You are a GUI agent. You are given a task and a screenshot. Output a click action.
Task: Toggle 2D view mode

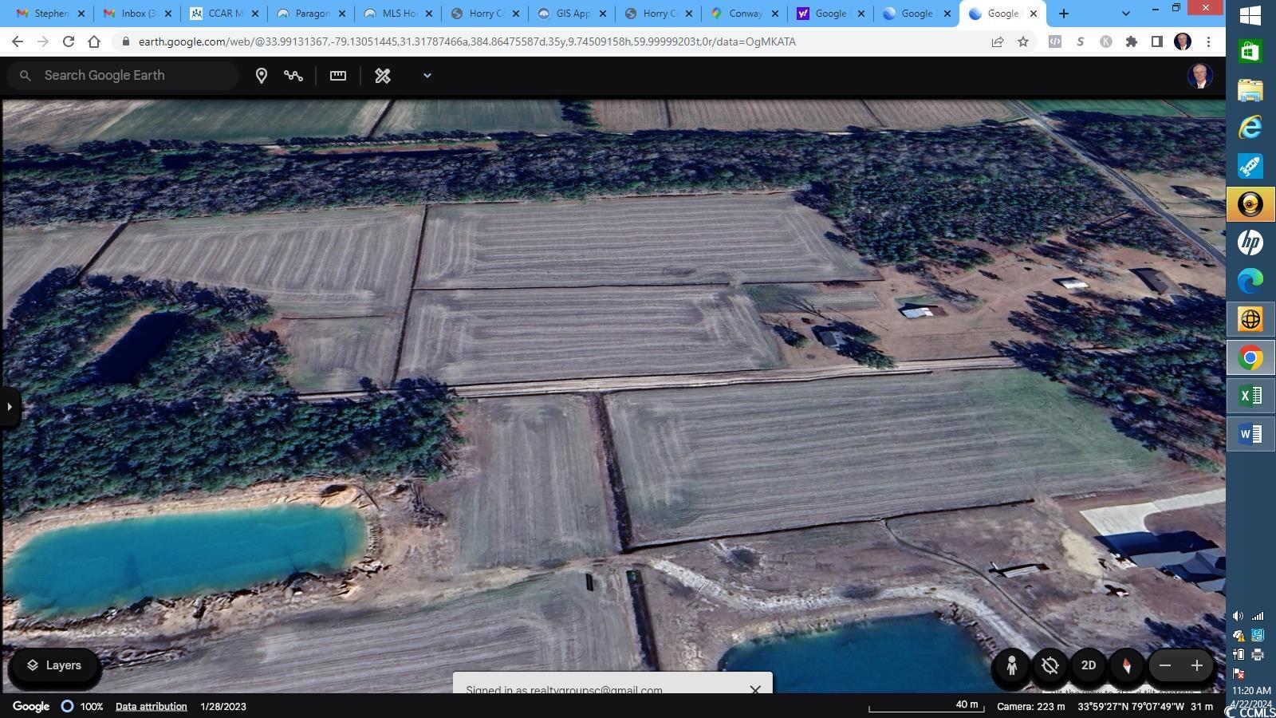[1089, 665]
